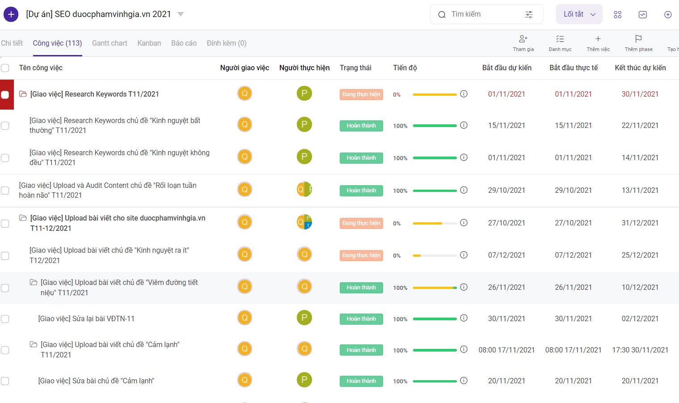The width and height of the screenshot is (679, 403).
Task: Switch to the Gantt chart tab
Action: coord(110,43)
